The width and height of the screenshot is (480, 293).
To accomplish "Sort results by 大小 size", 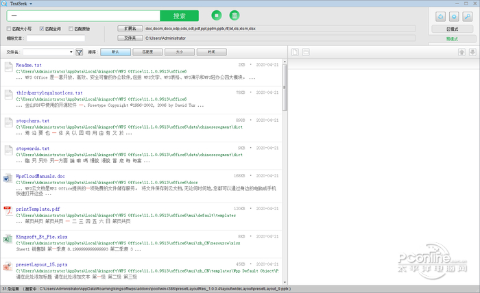I will pyautogui.click(x=180, y=52).
